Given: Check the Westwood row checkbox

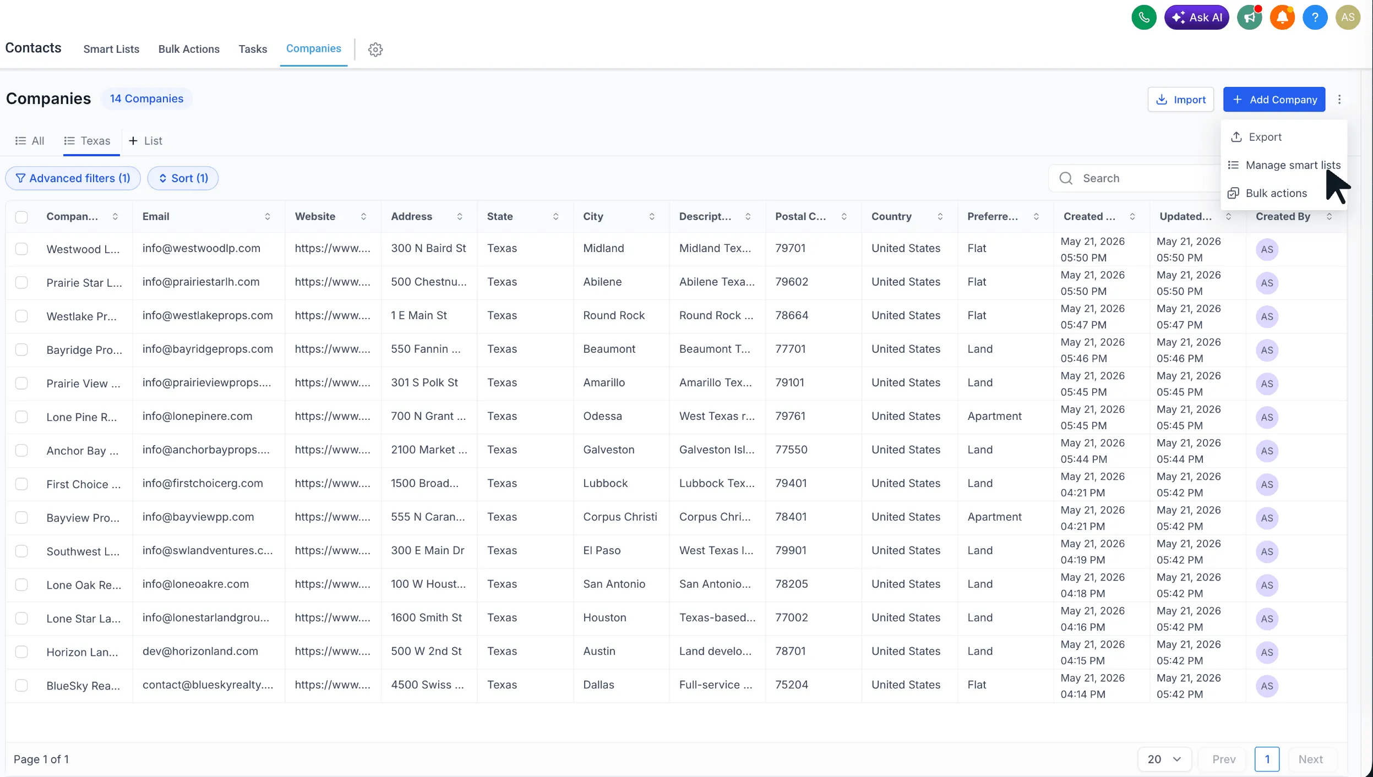Looking at the screenshot, I should pyautogui.click(x=21, y=249).
